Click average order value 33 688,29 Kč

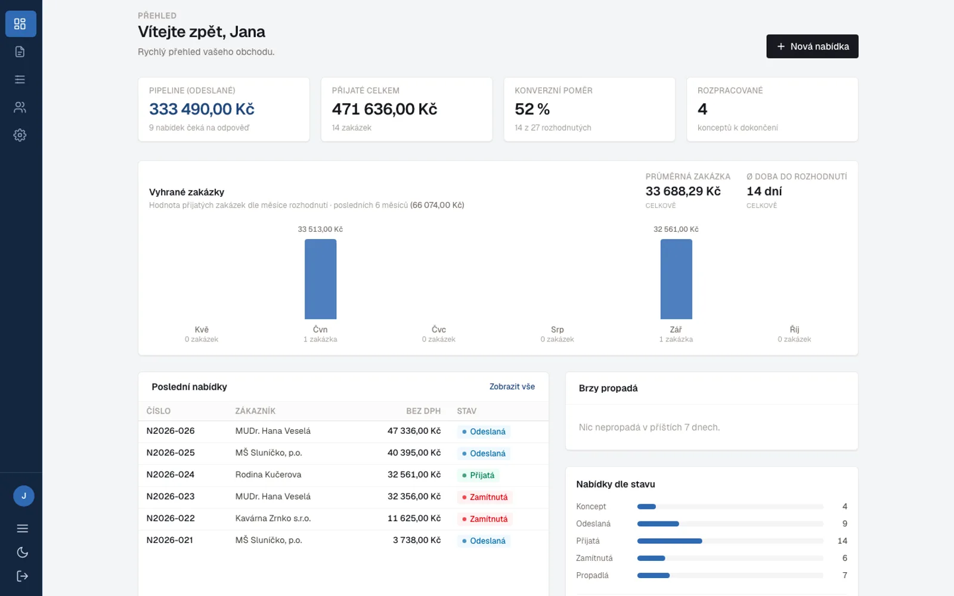coord(683,191)
